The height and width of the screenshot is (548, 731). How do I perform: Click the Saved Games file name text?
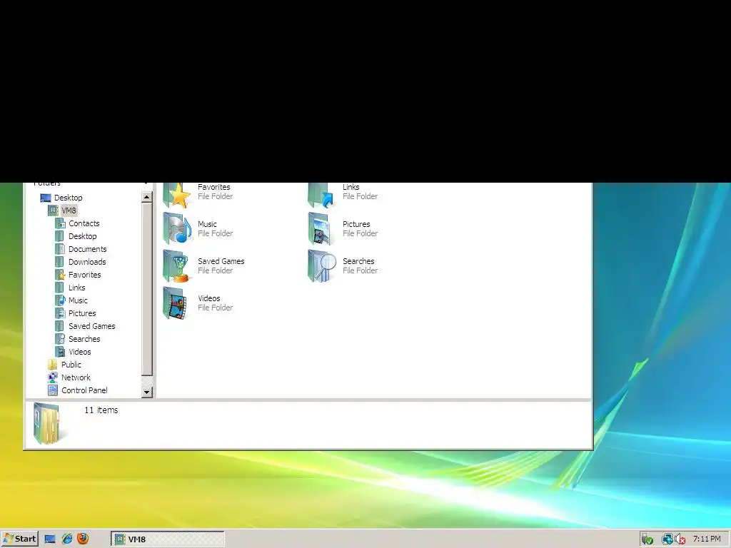pyautogui.click(x=221, y=261)
